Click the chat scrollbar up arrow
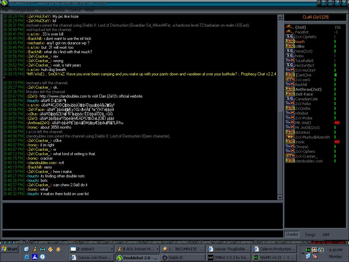Image resolution: width=349 pixels, height=262 pixels. pos(280,17)
